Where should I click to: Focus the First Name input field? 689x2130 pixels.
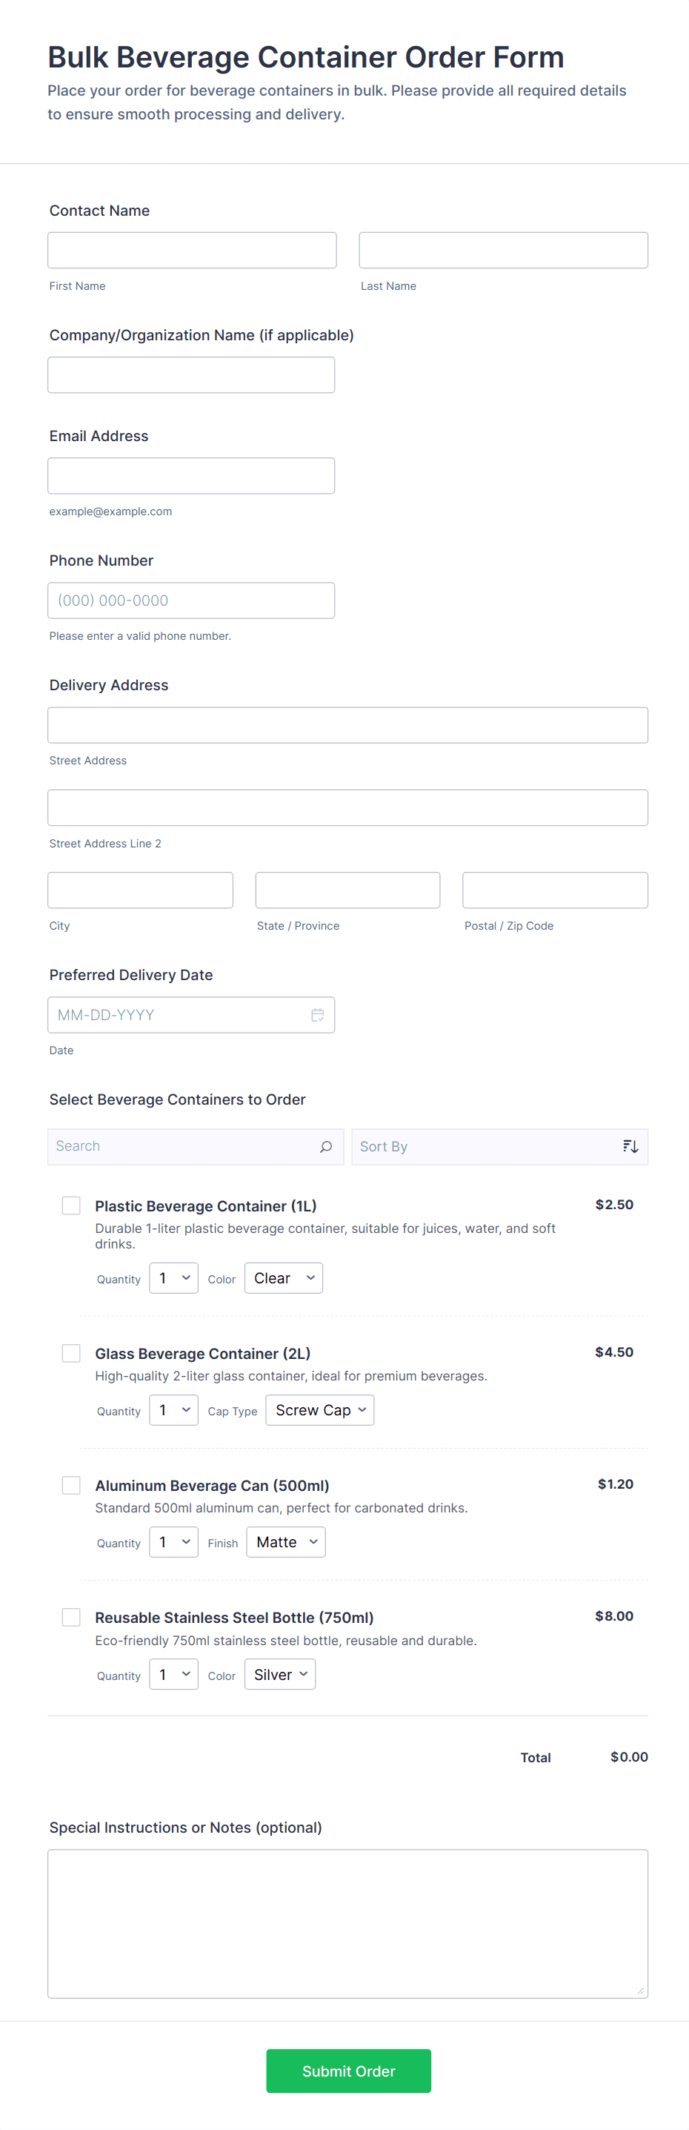(192, 251)
